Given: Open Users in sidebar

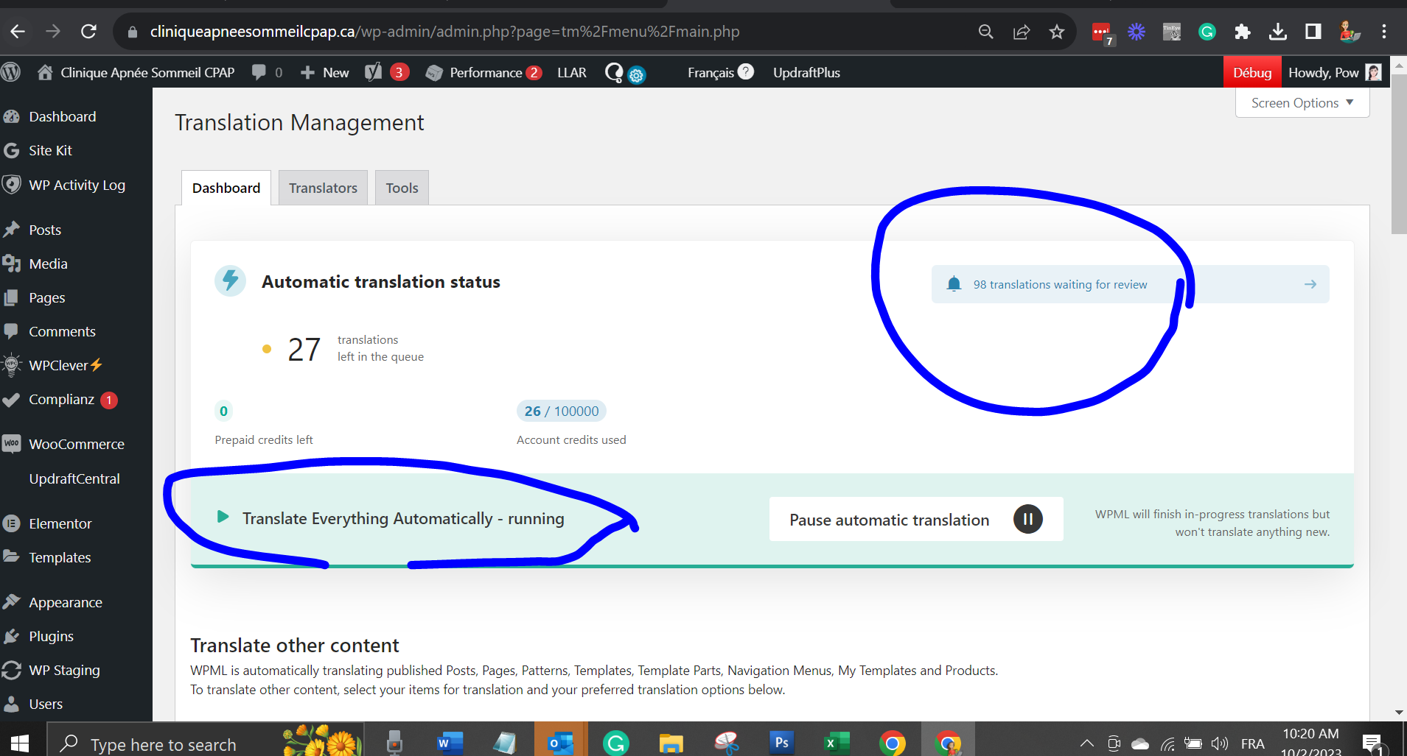Looking at the screenshot, I should [x=46, y=704].
